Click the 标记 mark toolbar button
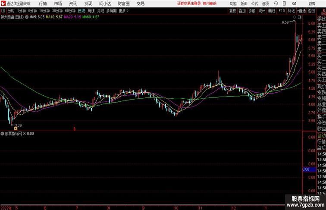The image size is (326, 210). (291, 11)
